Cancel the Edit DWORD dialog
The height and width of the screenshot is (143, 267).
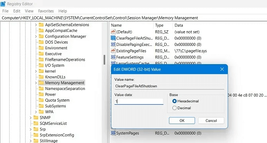pyautogui.click(x=211, y=121)
